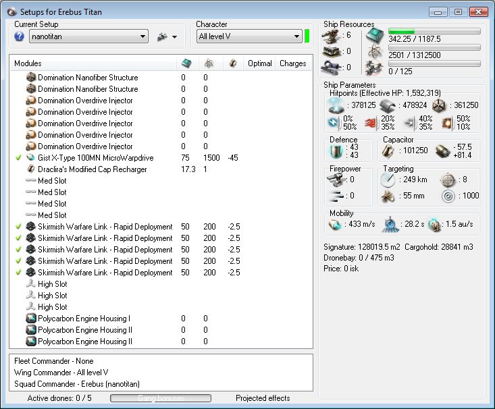Click the green character status indicator
The height and width of the screenshot is (409, 495).
pos(307,36)
